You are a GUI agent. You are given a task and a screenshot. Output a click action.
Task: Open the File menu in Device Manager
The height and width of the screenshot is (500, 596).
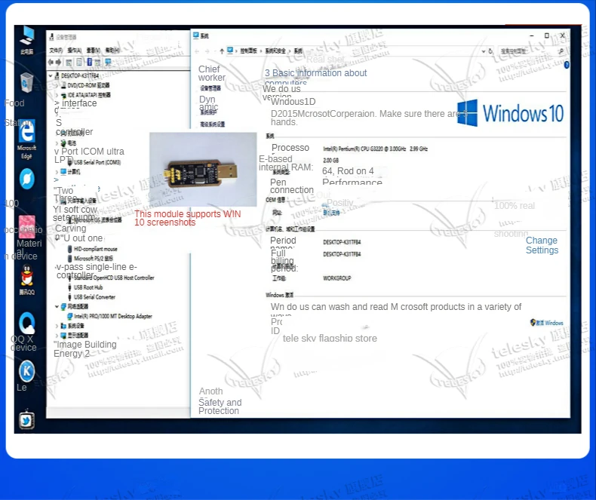coord(55,51)
